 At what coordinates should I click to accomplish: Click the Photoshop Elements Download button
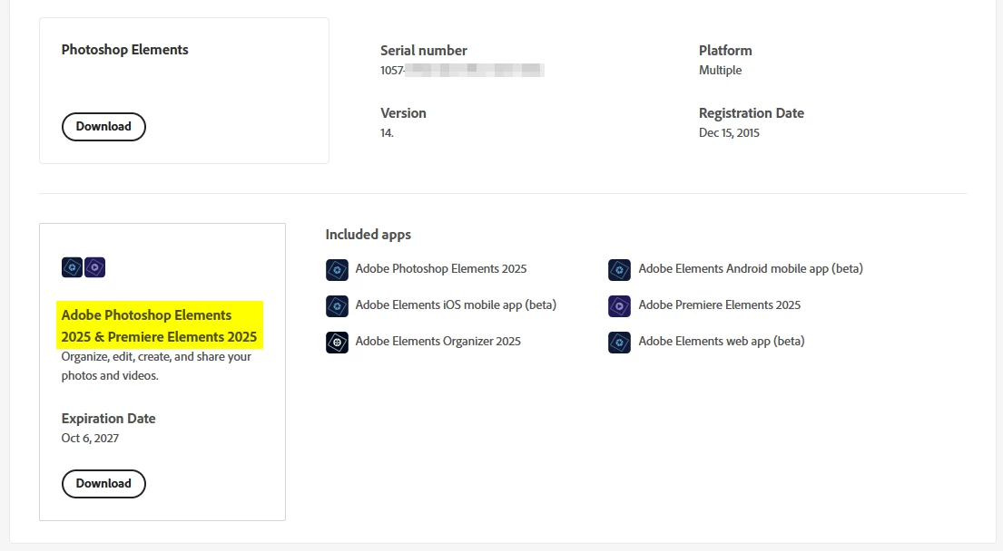click(103, 126)
